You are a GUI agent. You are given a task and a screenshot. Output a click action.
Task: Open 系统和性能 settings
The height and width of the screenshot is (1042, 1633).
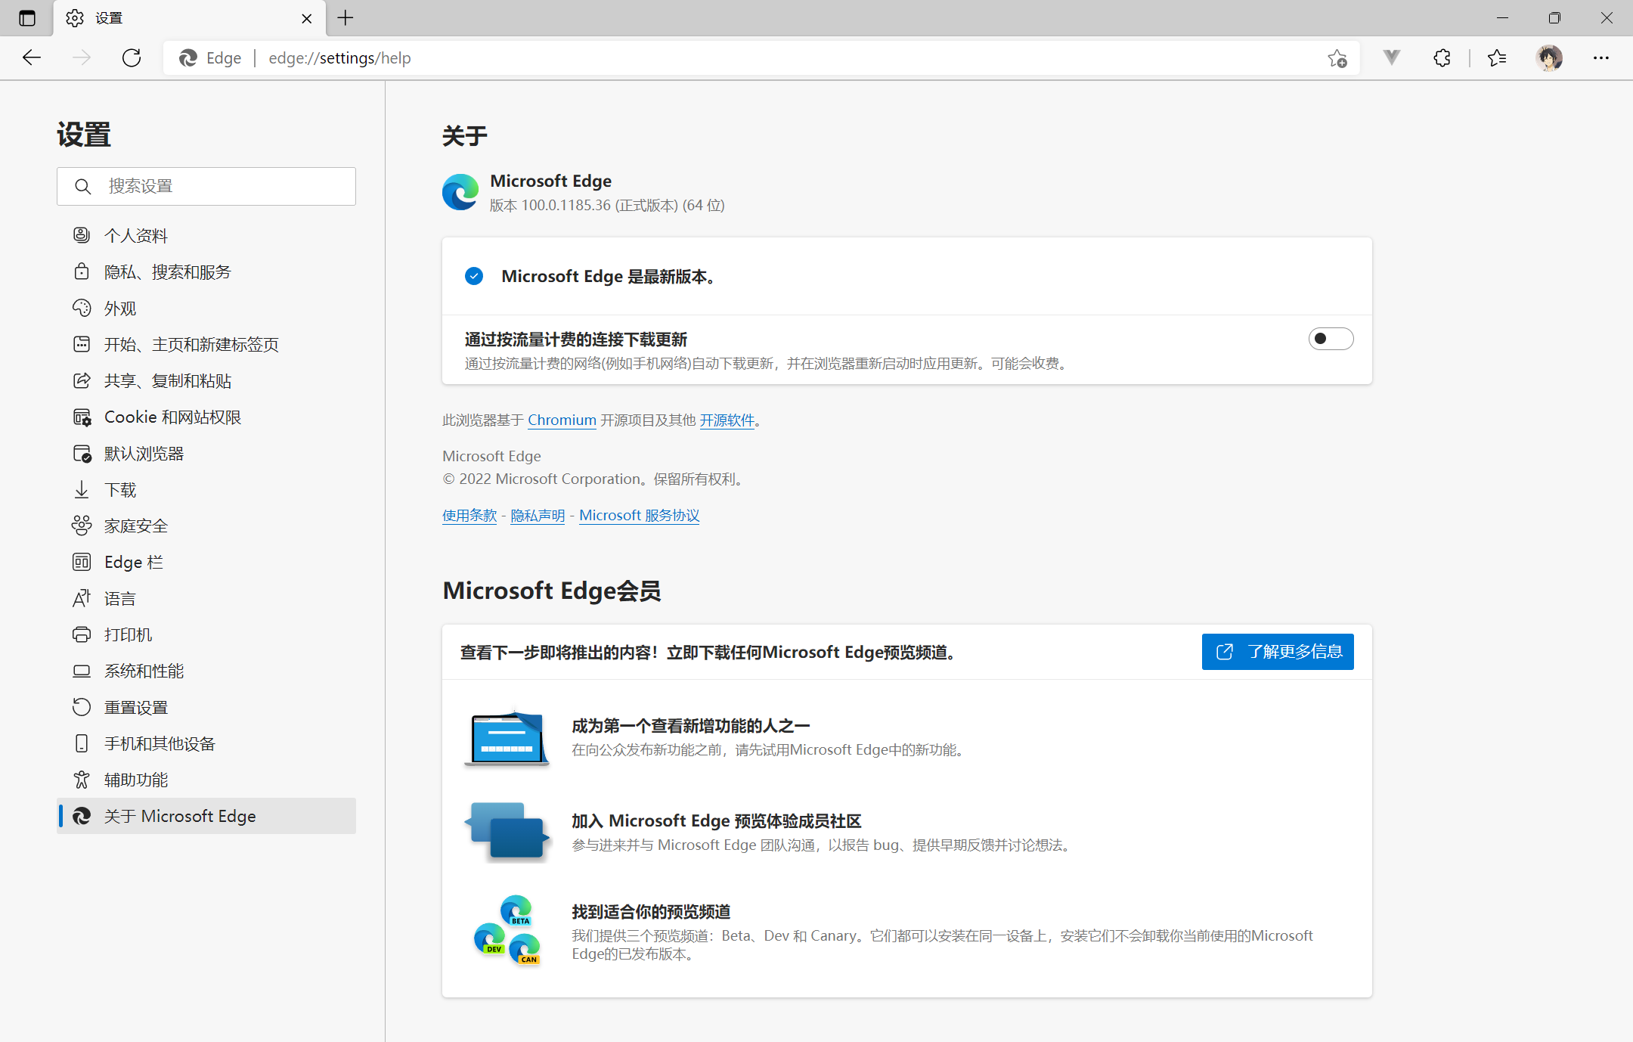[x=144, y=671]
